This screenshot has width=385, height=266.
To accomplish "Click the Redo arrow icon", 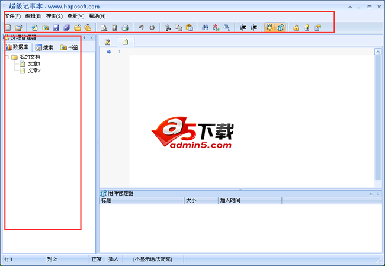I will tap(152, 27).
